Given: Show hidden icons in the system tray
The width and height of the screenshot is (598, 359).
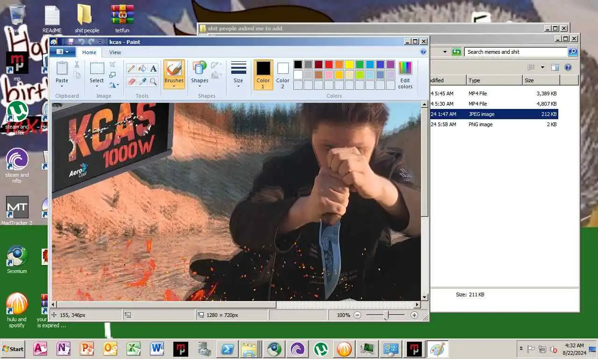Looking at the screenshot, I should [x=521, y=349].
